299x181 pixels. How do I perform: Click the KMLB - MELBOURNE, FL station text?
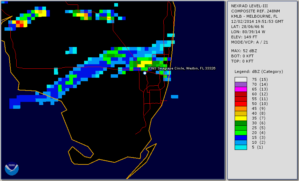click(254, 16)
